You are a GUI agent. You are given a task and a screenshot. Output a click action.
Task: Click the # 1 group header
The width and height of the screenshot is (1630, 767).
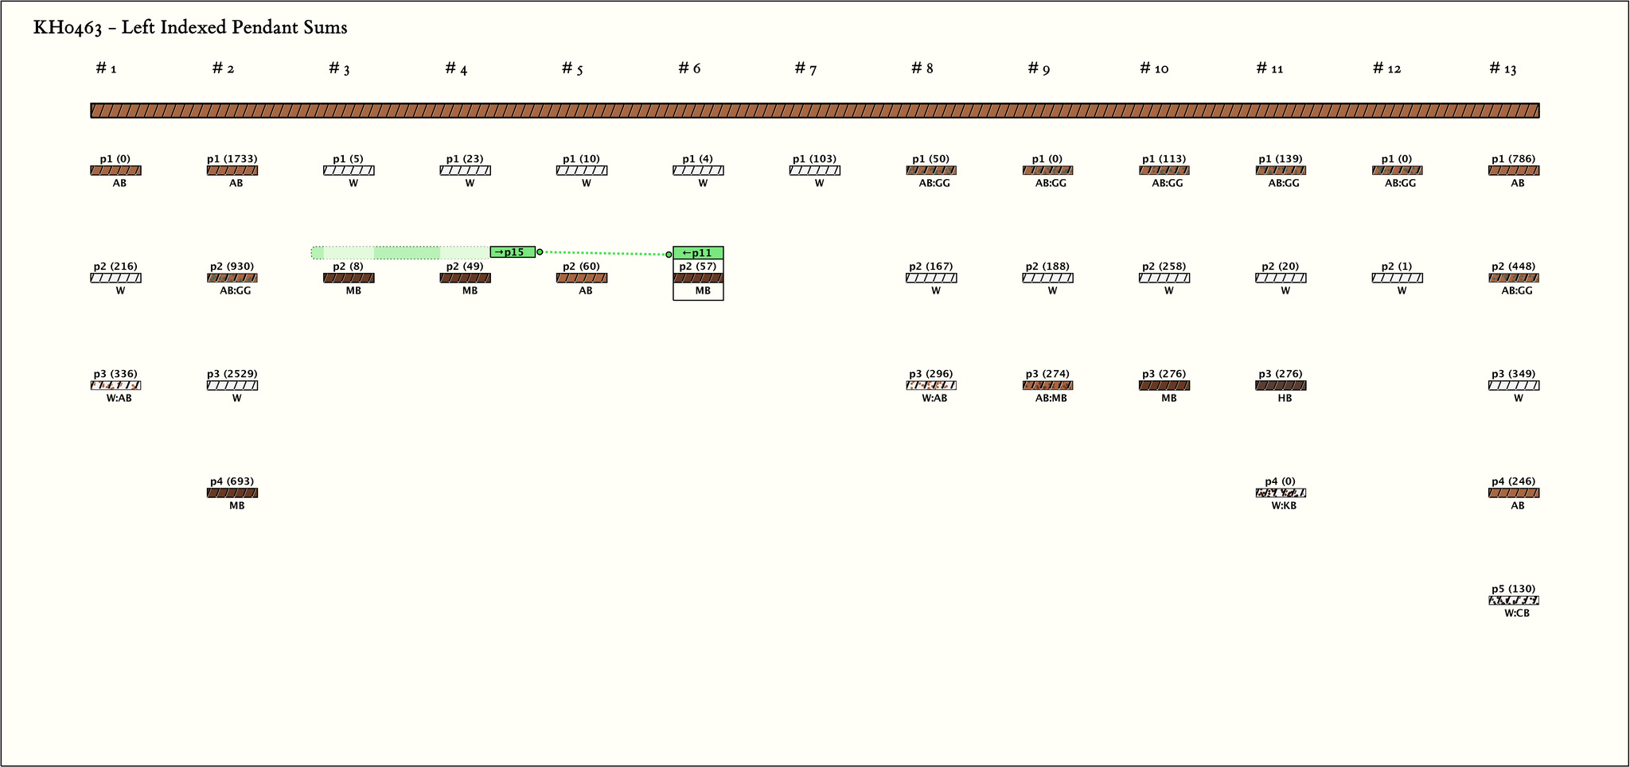pyautogui.click(x=106, y=68)
